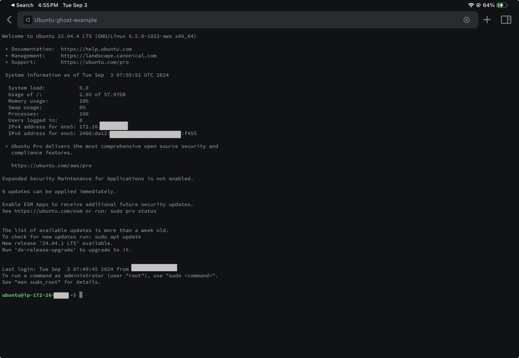The image size is (519, 358).
Task: Tap the orientation lock status icon
Action: pyautogui.click(x=478, y=5)
